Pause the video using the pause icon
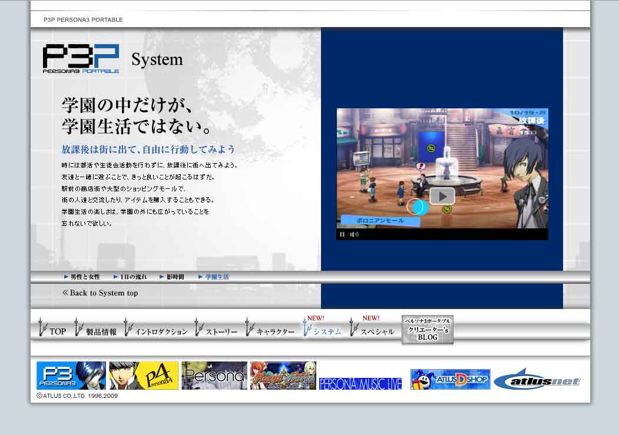The height and width of the screenshot is (435, 619). (342, 234)
